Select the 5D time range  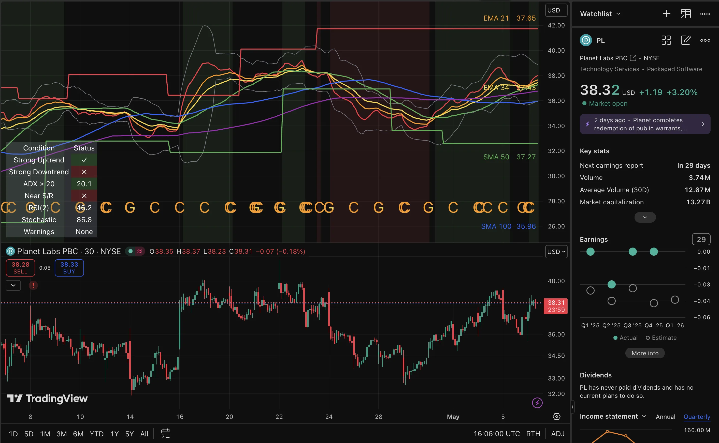[x=28, y=434]
